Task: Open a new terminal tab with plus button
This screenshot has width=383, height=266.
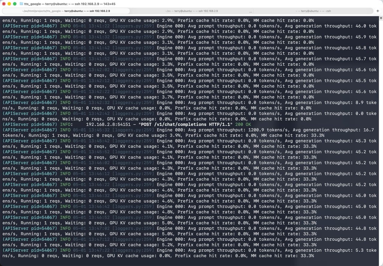Action: (378, 11)
